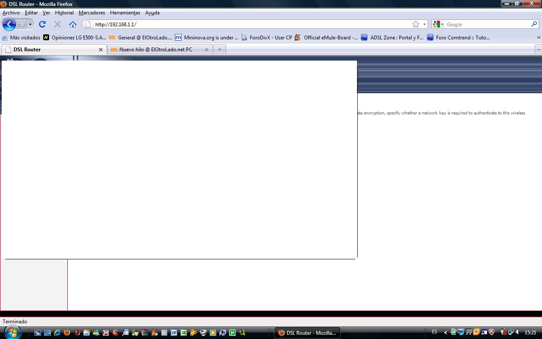Open the General @ ElOtroLado bookmark

[141, 37]
